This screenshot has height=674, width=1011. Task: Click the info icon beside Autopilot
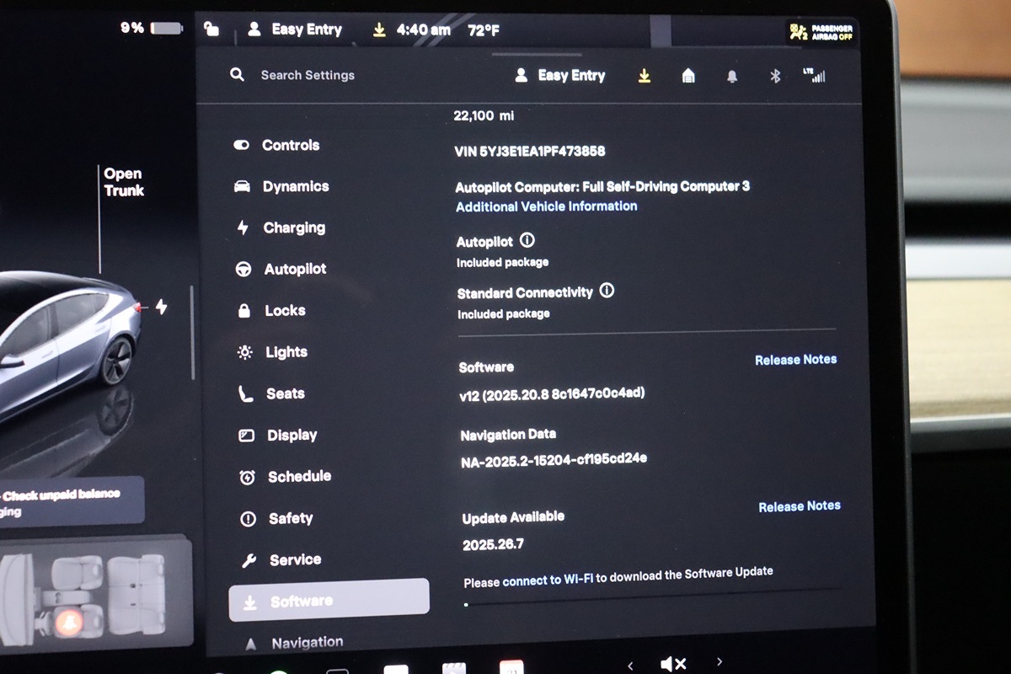(527, 240)
